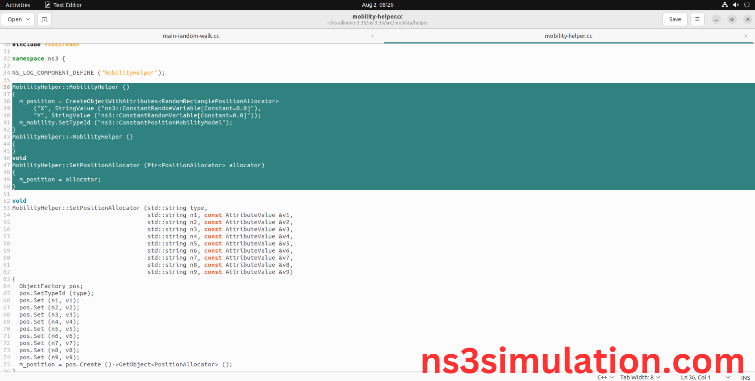Click the new document icon
Viewport: 755px width, 381px height.
44,19
